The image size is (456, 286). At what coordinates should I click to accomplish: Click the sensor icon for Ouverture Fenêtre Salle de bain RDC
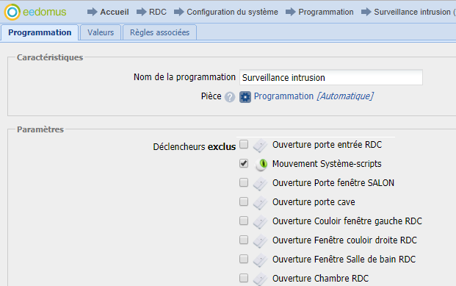(x=260, y=260)
